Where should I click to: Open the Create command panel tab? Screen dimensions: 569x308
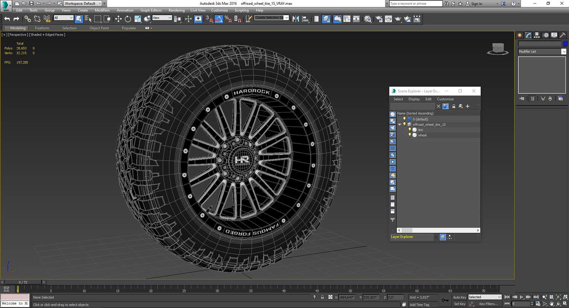(x=520, y=35)
